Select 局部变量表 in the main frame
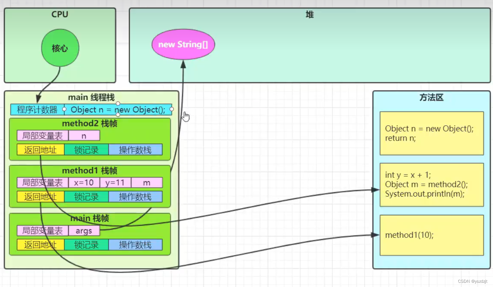Viewport: 493px width, 287px height. pos(43,231)
